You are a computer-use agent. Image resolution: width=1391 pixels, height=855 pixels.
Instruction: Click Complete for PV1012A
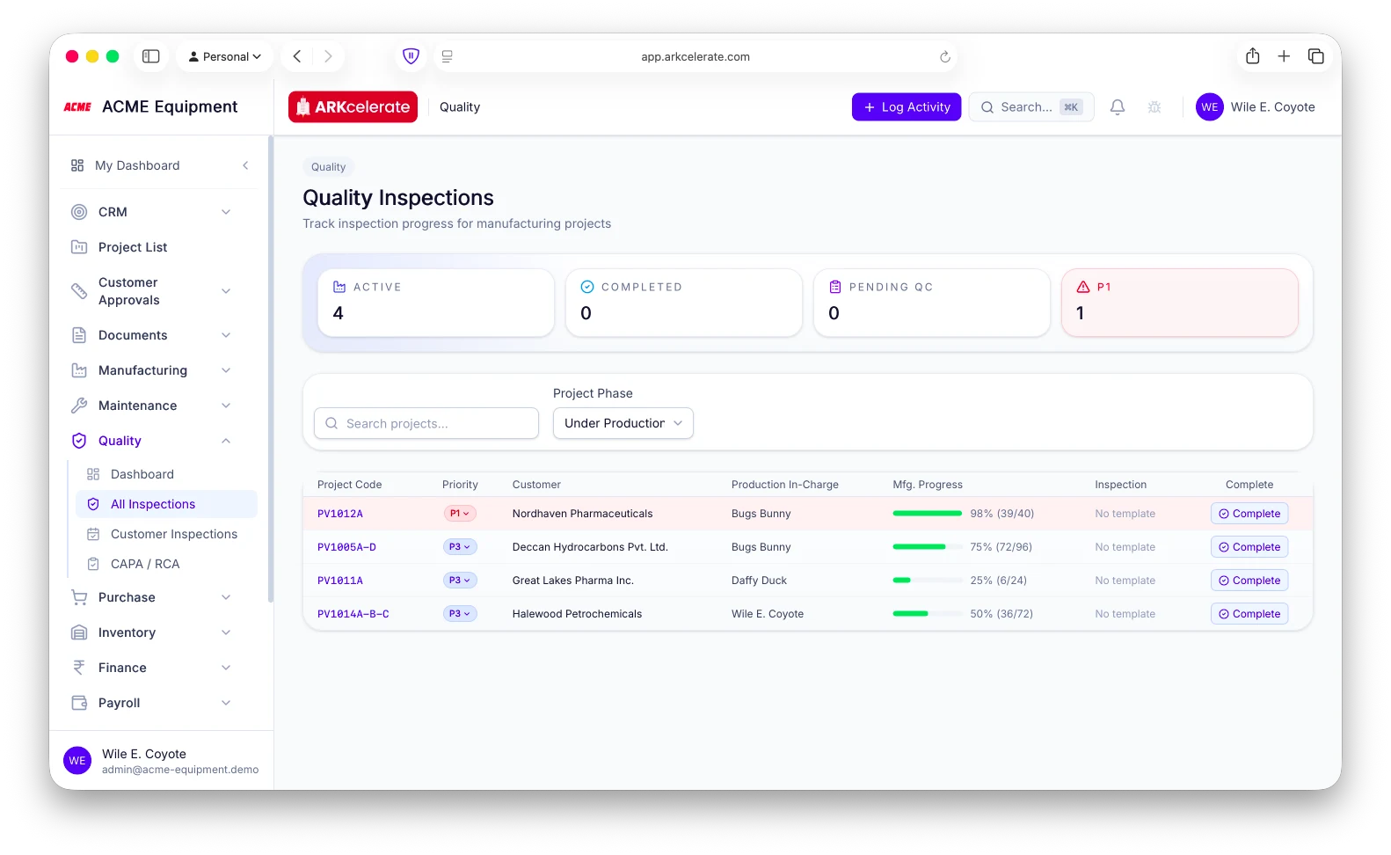coord(1249,514)
